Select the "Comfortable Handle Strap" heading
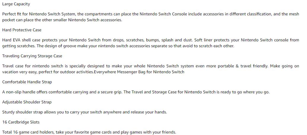The height and width of the screenshot is (135, 307). (27, 82)
